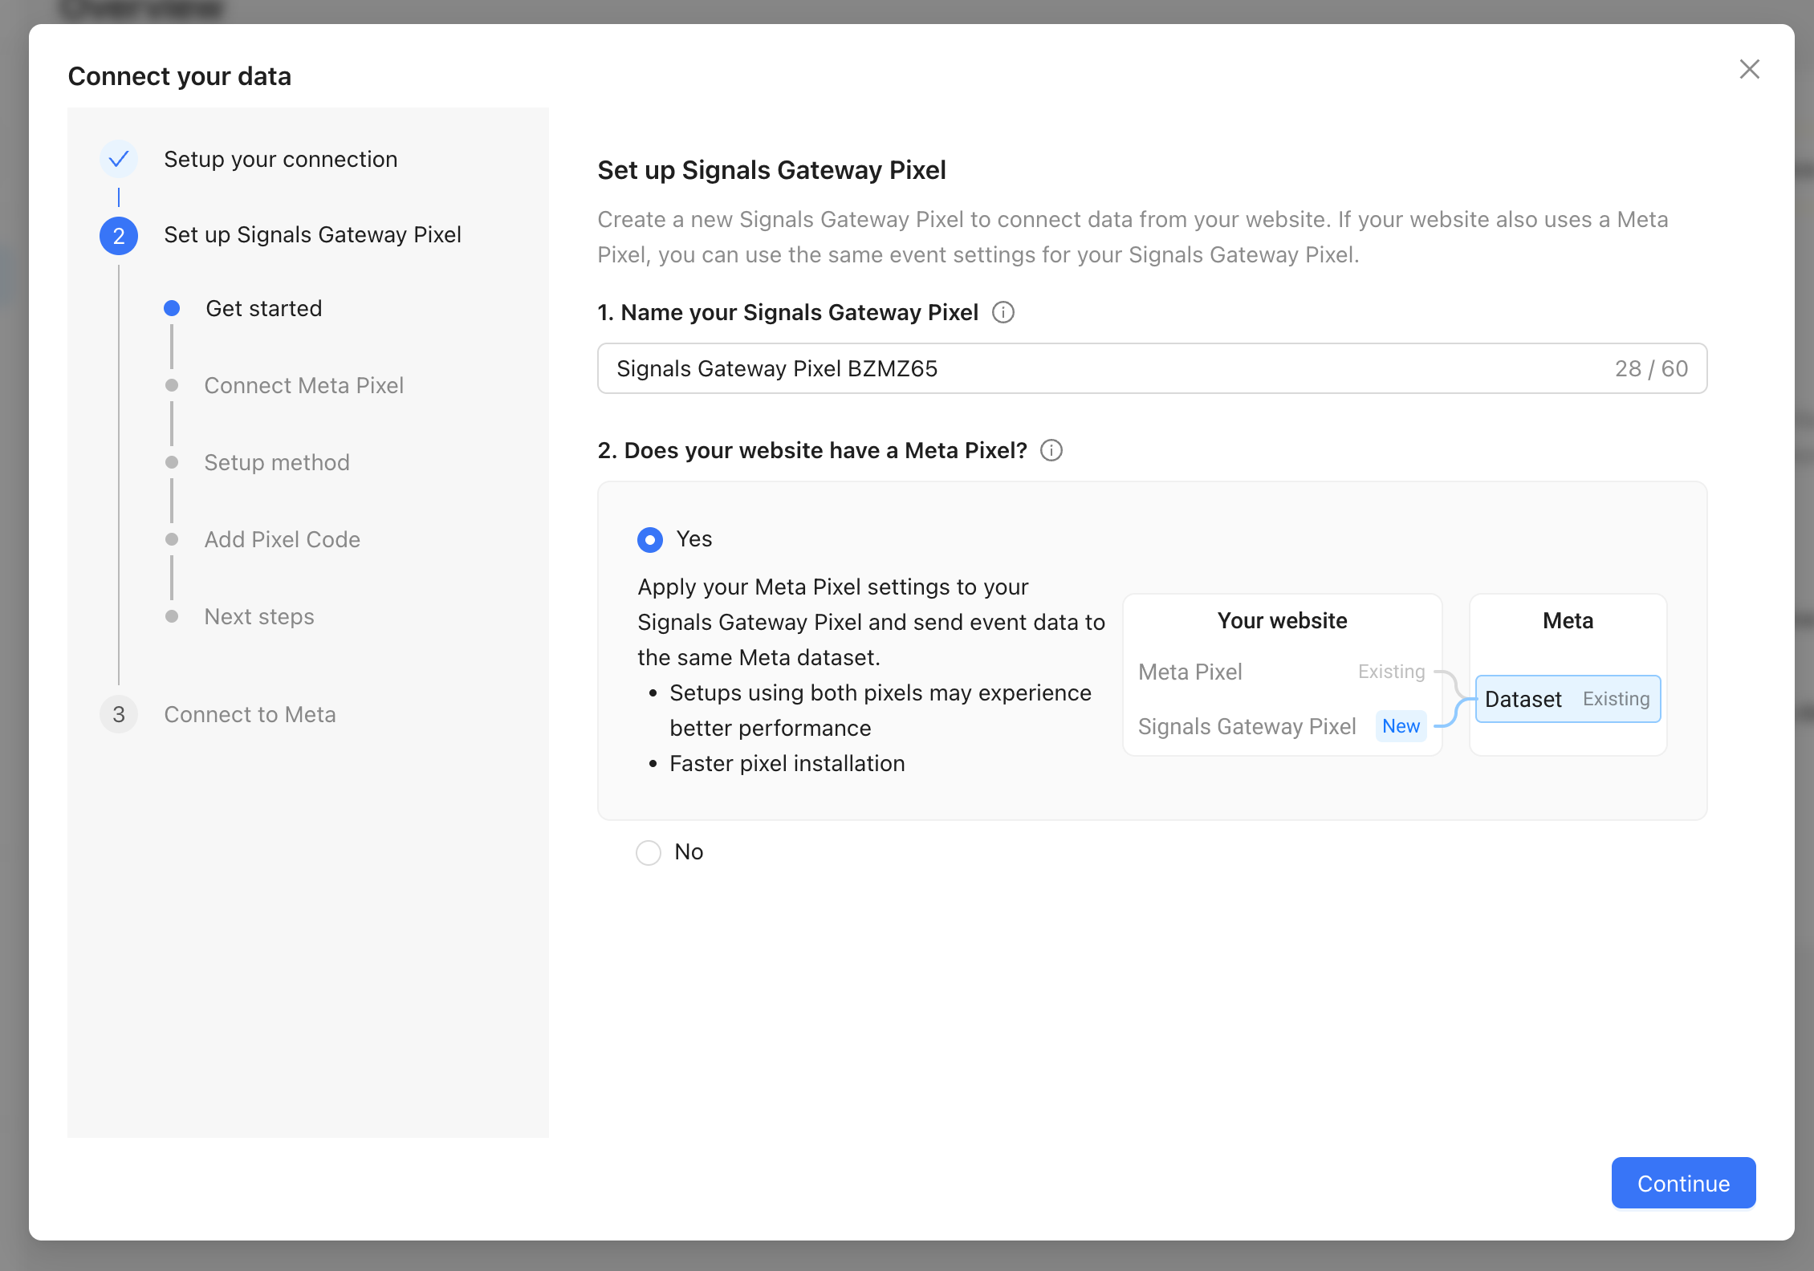Go to Add Pixel Code substep

[282, 539]
